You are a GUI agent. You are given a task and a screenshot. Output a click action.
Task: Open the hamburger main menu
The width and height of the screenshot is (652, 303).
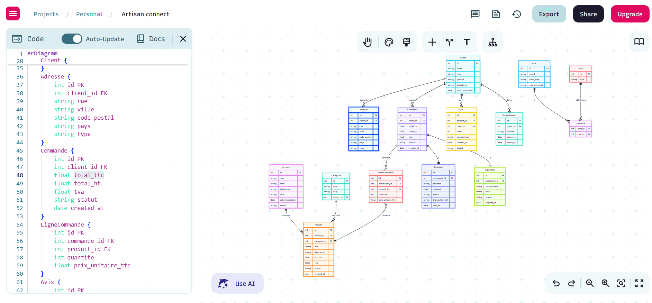pos(13,14)
